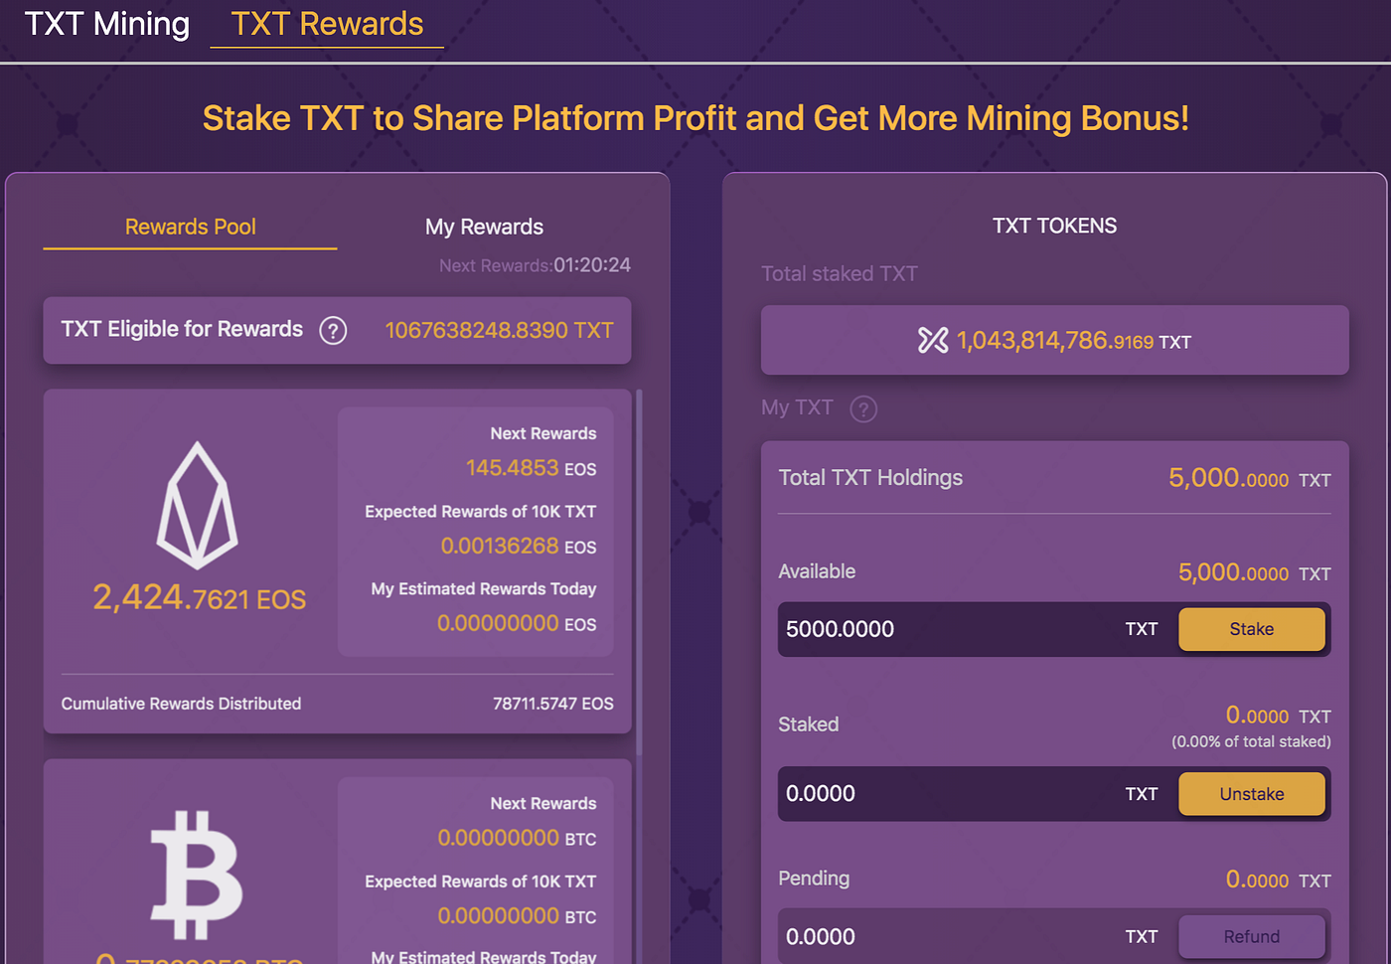Click the 2,424.7621 EOS pool amount

[x=198, y=597]
